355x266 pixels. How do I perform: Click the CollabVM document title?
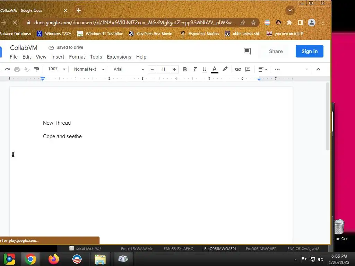click(24, 48)
